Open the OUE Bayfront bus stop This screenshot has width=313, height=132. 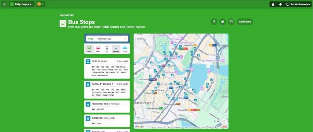tap(107, 69)
